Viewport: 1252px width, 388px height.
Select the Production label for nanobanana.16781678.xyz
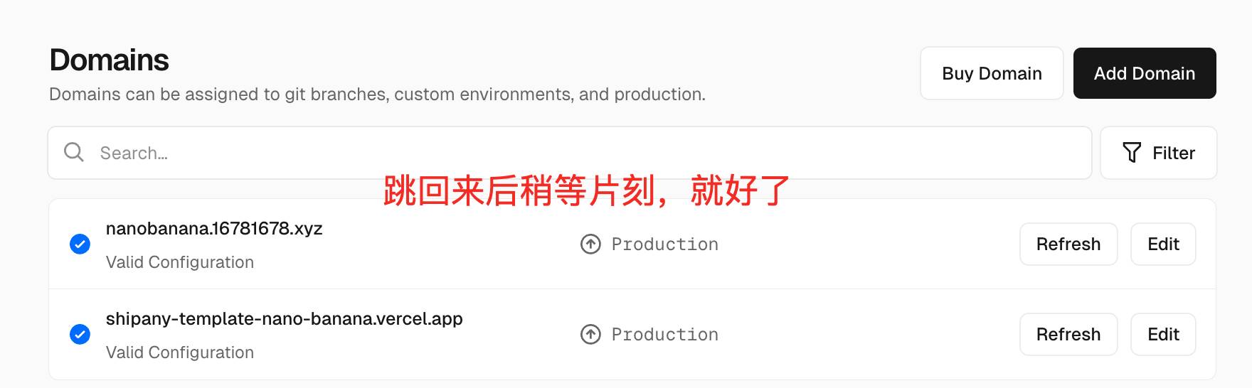(664, 244)
